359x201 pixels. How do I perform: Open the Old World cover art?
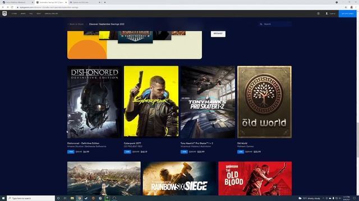264,102
